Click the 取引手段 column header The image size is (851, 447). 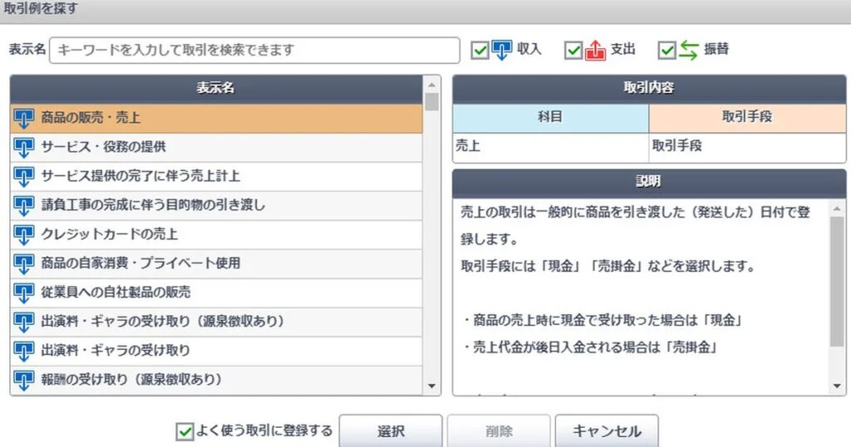coord(747,117)
